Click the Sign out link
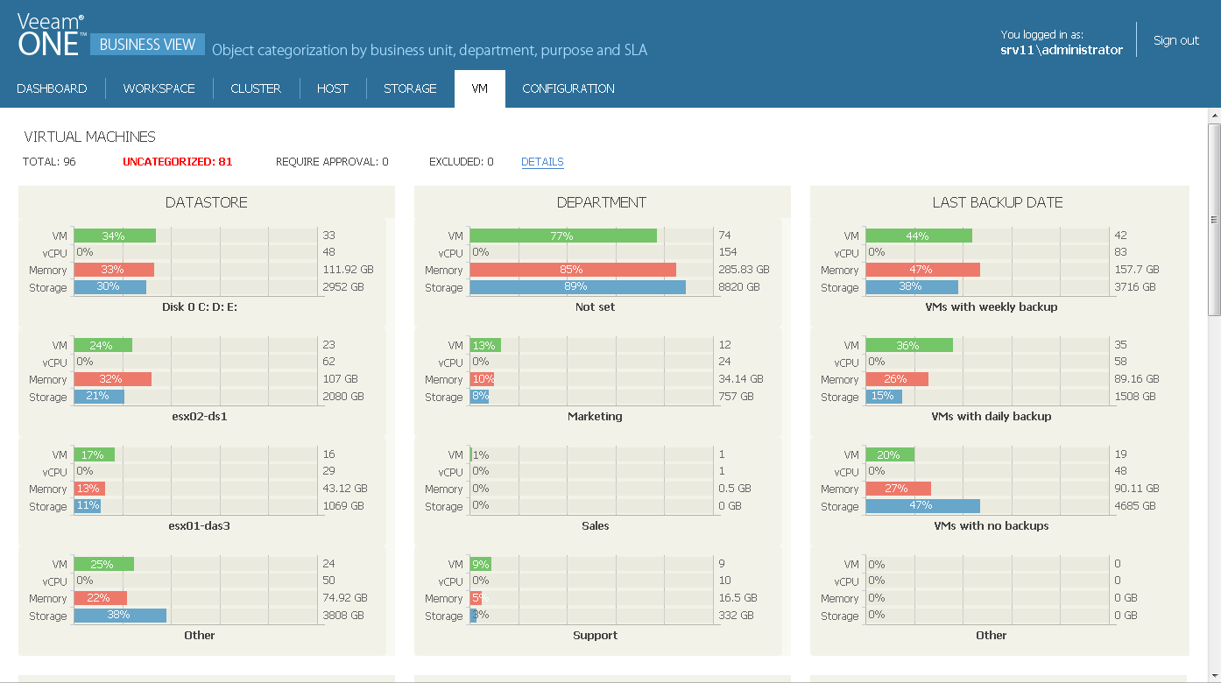 [x=1175, y=40]
